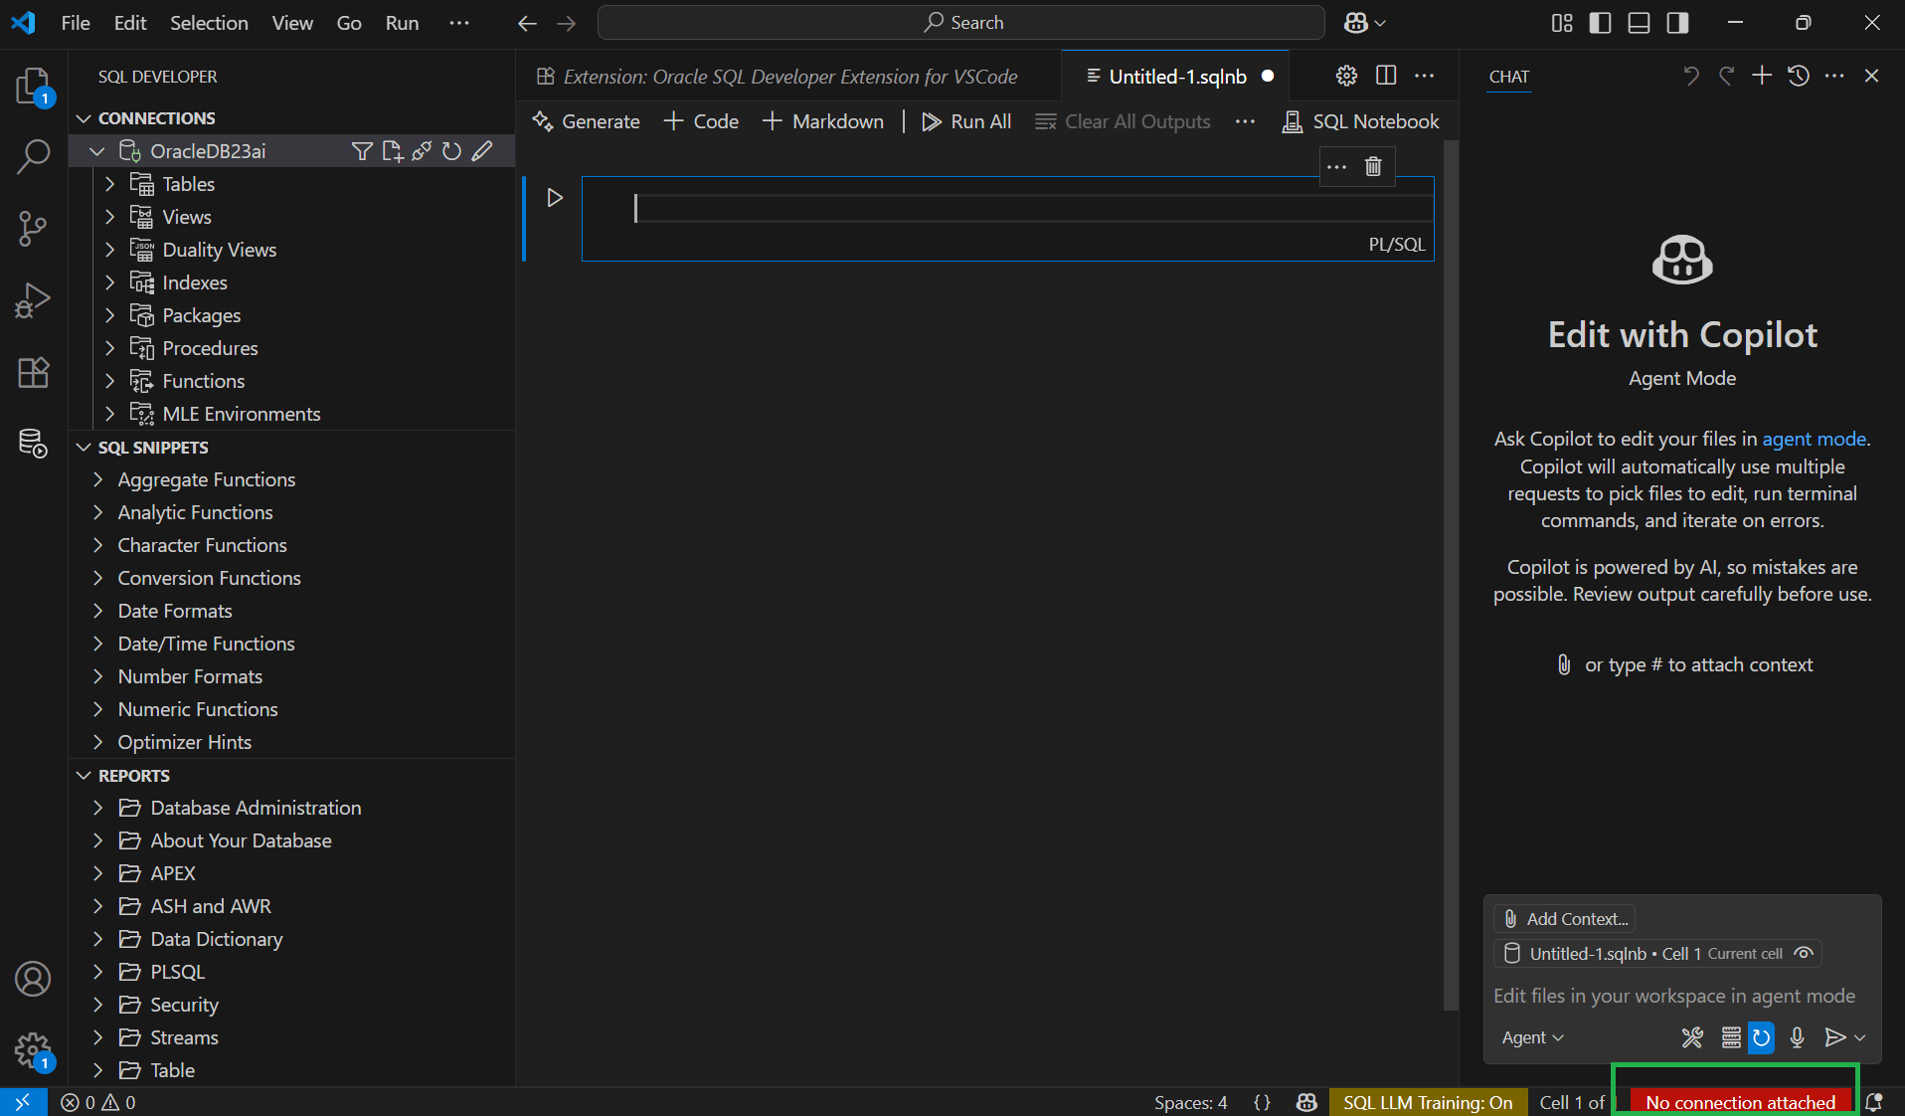
Task: Split the editor with the split icon
Action: coord(1386,76)
